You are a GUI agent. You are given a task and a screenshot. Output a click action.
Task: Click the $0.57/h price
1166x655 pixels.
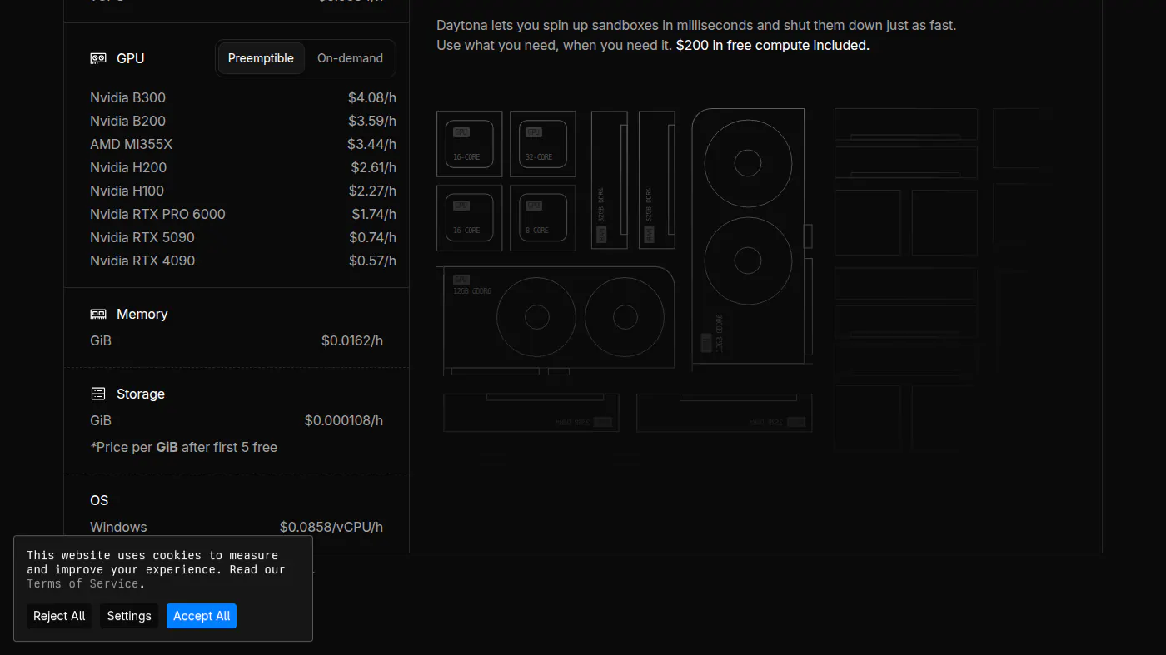click(x=372, y=261)
